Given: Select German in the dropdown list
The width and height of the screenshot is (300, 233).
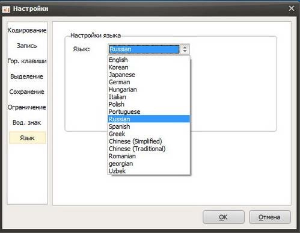Looking at the screenshot, I should pos(149,82).
